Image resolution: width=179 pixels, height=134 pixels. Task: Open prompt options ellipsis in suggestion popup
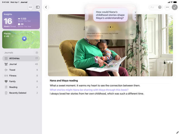coord(132,34)
